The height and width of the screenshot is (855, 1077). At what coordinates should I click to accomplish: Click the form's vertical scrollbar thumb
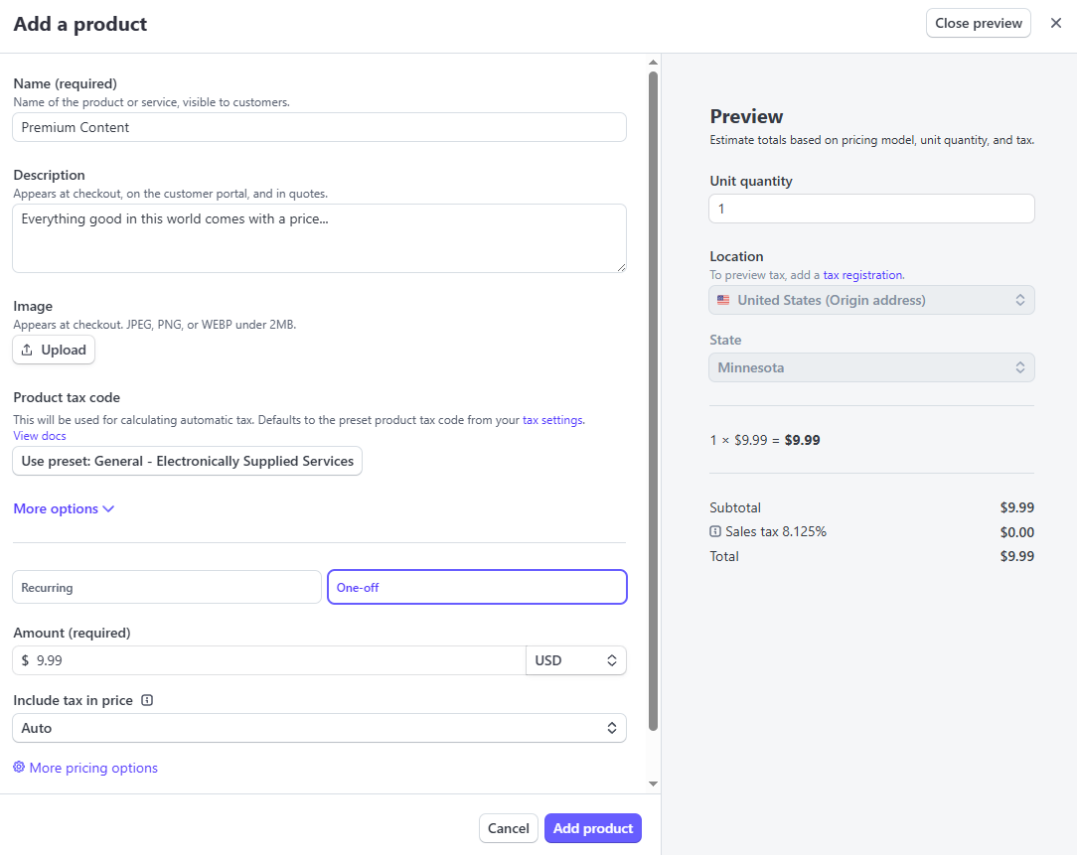click(653, 401)
